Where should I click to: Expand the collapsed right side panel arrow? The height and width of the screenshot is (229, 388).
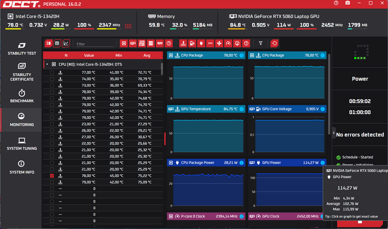[x=334, y=133]
